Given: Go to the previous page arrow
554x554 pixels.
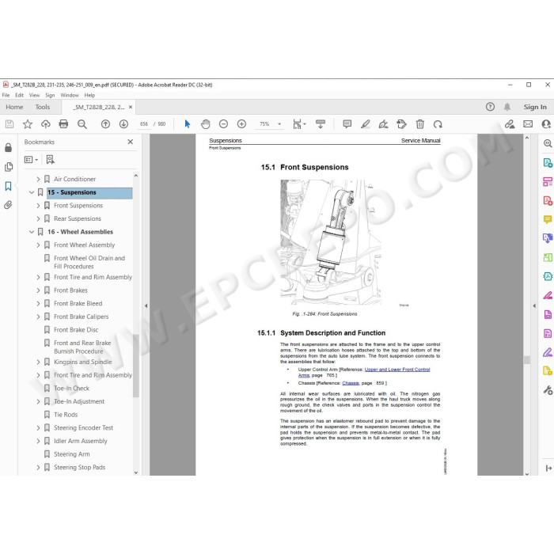Looking at the screenshot, I should [105, 124].
